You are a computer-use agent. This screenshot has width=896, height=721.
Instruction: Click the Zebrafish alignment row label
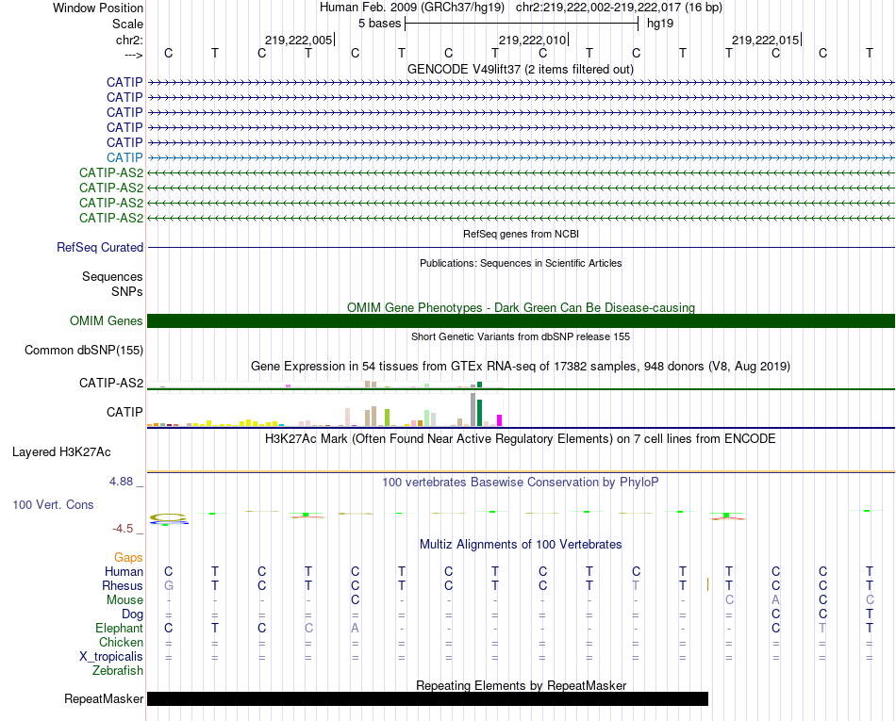[x=118, y=671]
